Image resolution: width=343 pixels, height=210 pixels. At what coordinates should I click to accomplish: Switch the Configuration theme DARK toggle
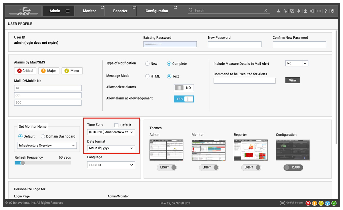[293, 167]
